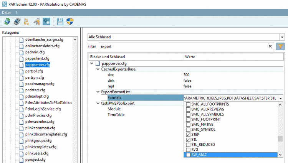
Task: Click the filter funnel icon
Action: pos(280,46)
